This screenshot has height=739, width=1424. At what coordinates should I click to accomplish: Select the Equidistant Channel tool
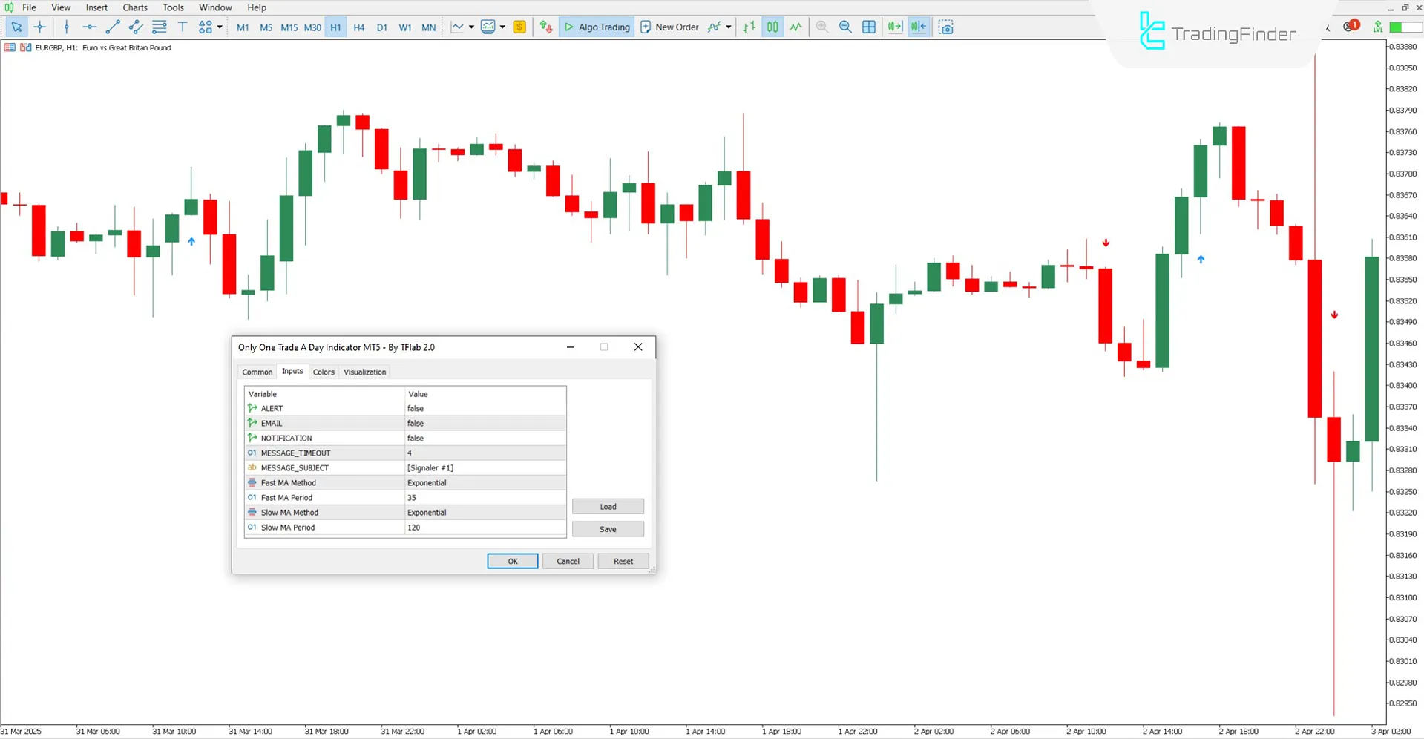point(135,27)
